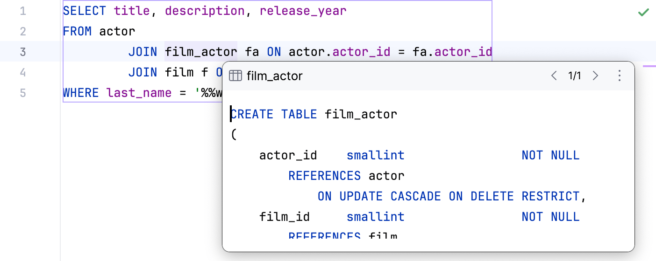
Task: Click line number 1 in gutter
Action: point(23,11)
